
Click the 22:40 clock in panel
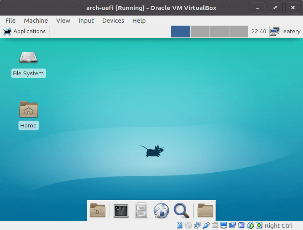(x=258, y=32)
